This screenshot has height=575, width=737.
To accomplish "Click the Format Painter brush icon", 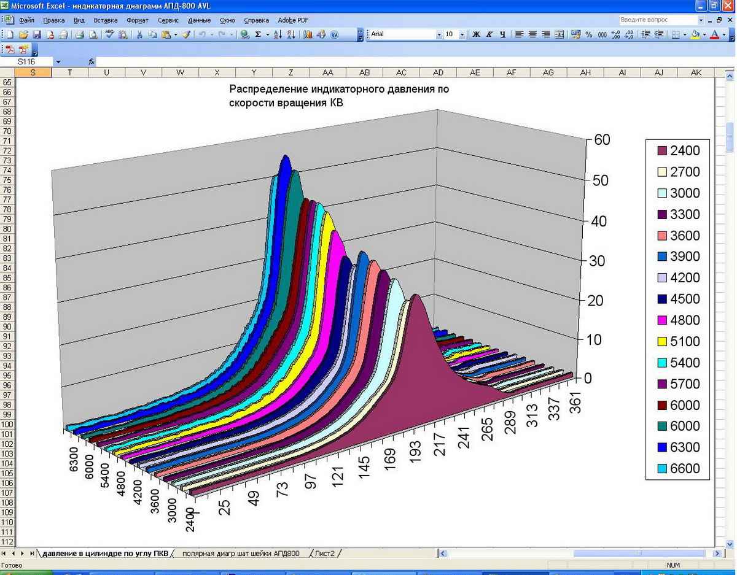I will tap(186, 35).
